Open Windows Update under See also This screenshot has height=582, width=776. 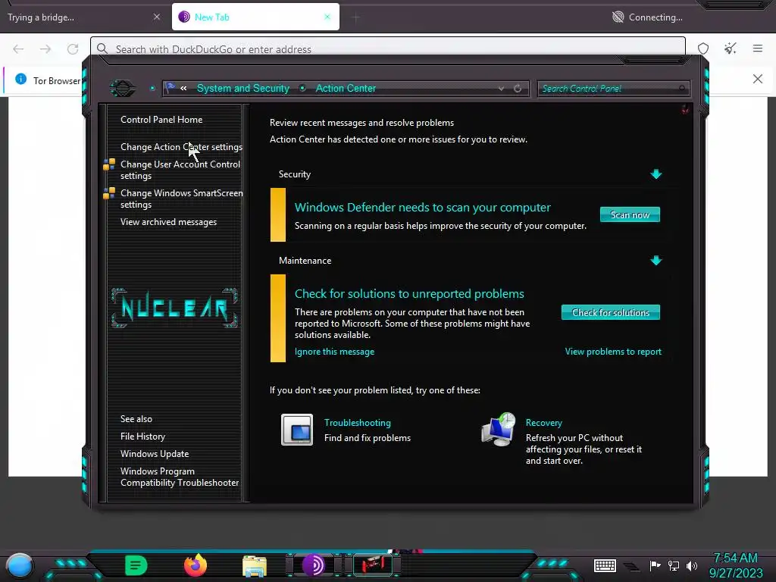[155, 453]
